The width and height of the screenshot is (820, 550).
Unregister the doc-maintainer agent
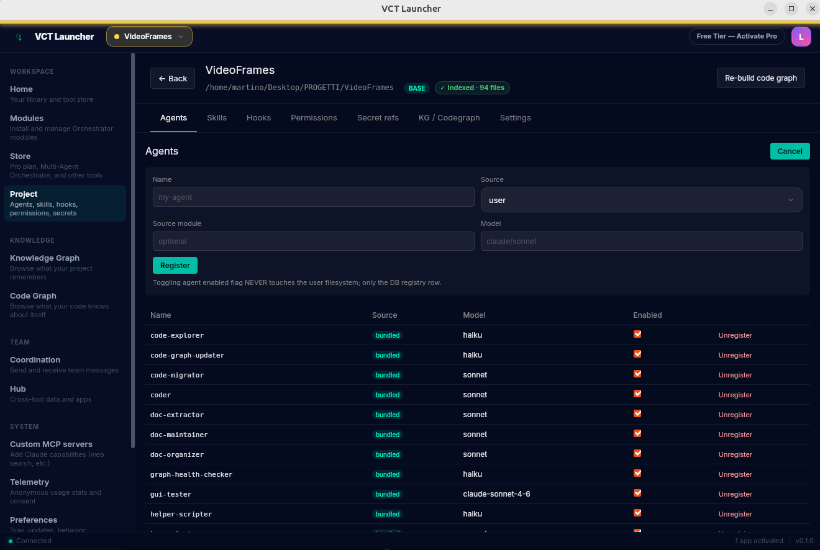735,435
